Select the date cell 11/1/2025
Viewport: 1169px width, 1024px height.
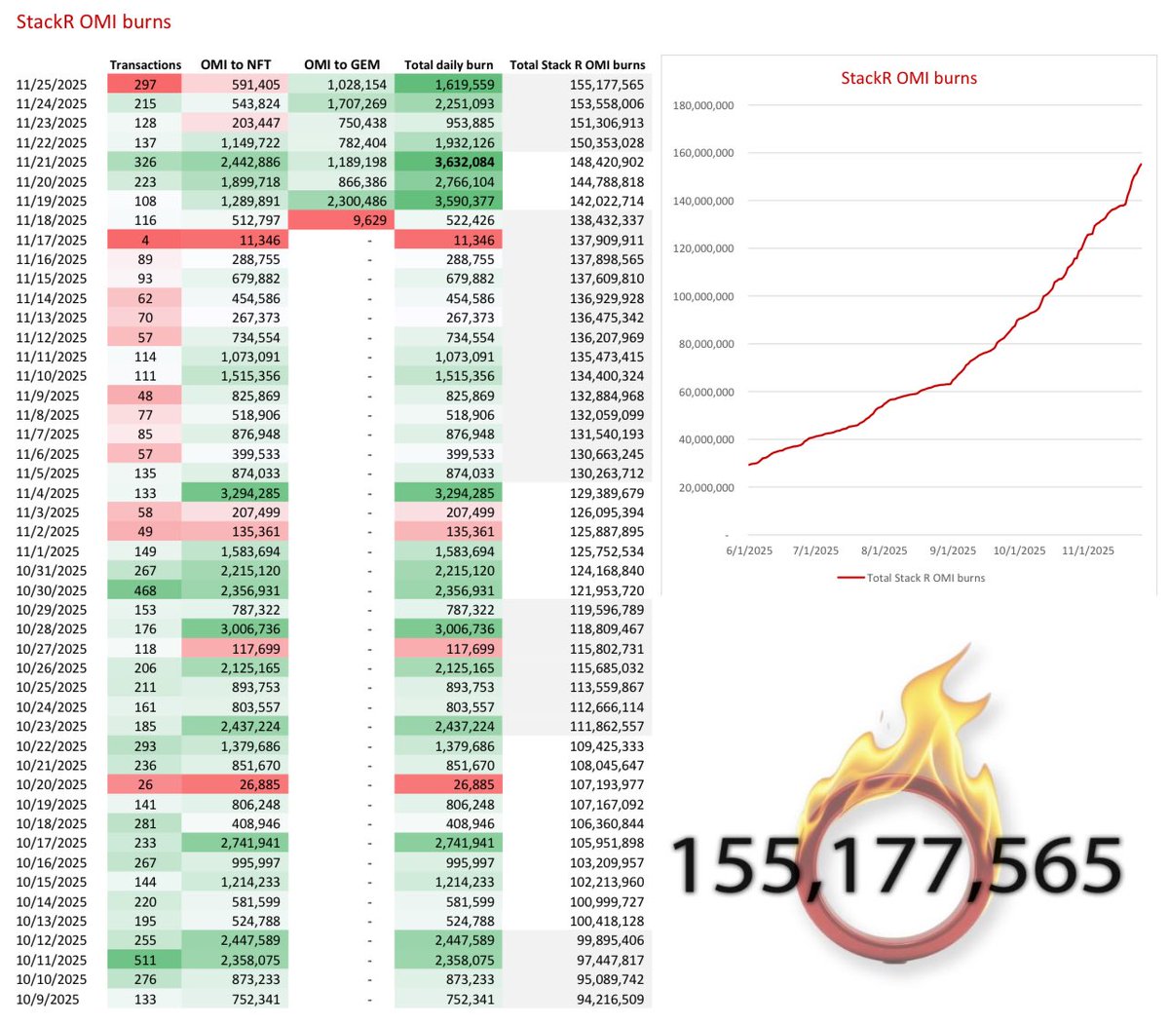[x=48, y=551]
